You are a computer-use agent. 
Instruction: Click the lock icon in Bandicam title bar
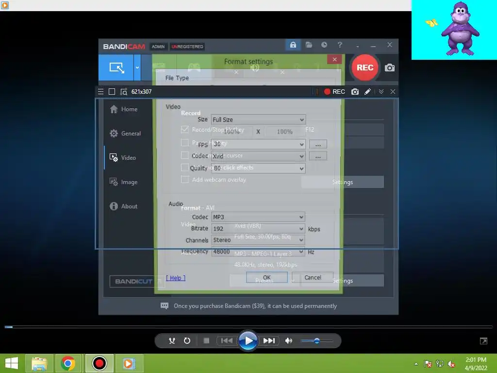pos(293,45)
